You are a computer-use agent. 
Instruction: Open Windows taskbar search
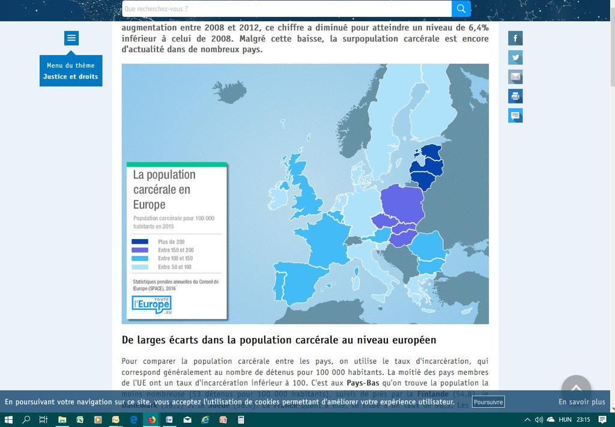(x=26, y=420)
